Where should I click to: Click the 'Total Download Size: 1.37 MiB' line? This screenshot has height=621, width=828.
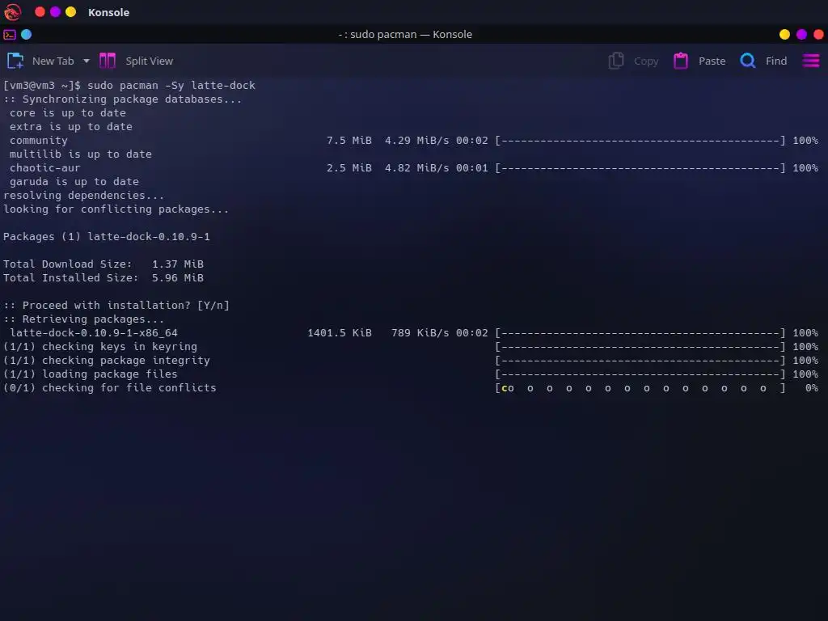[103, 264]
